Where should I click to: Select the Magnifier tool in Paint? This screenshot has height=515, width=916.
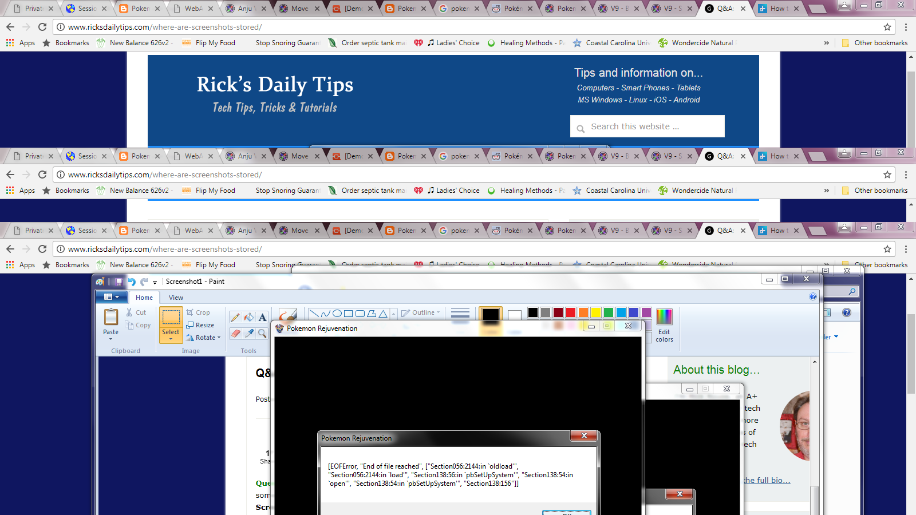[x=262, y=333]
